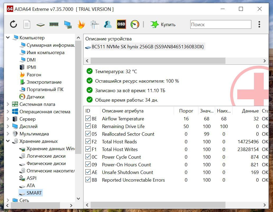
Task: Uncheck the Reallocated Sector Count checkbox
Action: [88, 134]
